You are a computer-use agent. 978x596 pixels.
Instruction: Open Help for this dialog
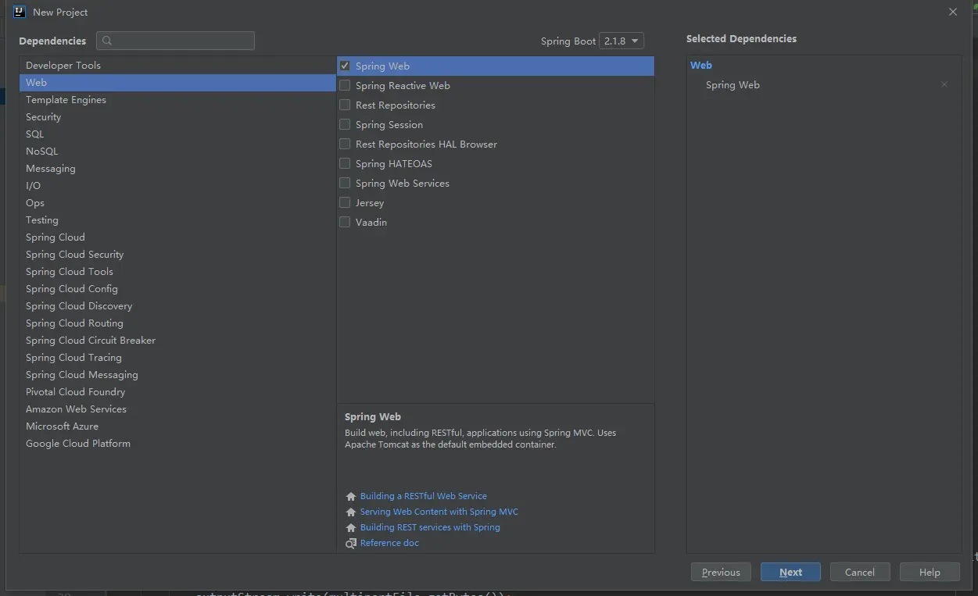pos(930,572)
